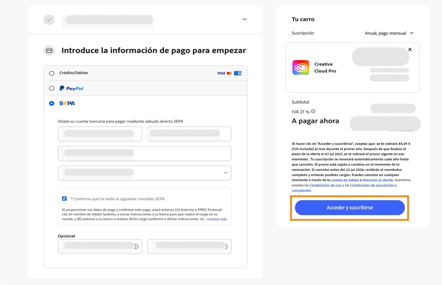
Task: Click the Añada su cuenta bancaria instruction text
Action: 120,121
